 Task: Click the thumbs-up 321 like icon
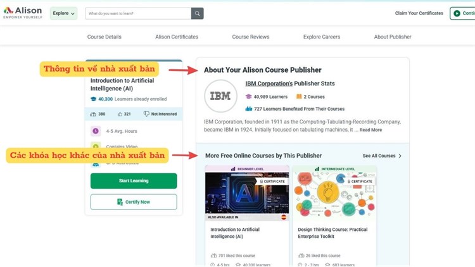click(x=120, y=114)
